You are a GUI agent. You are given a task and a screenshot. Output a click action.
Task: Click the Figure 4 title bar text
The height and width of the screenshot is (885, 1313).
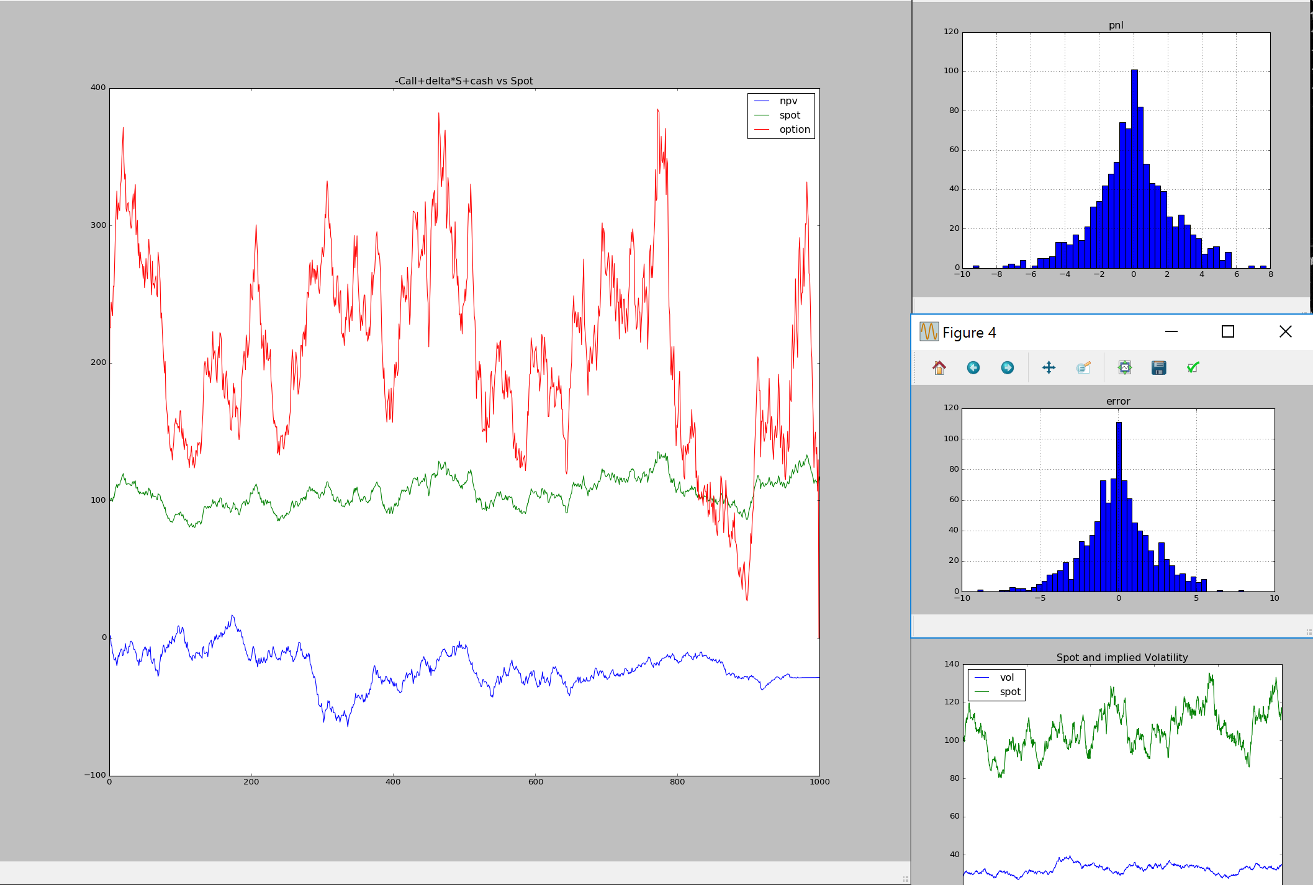[969, 333]
